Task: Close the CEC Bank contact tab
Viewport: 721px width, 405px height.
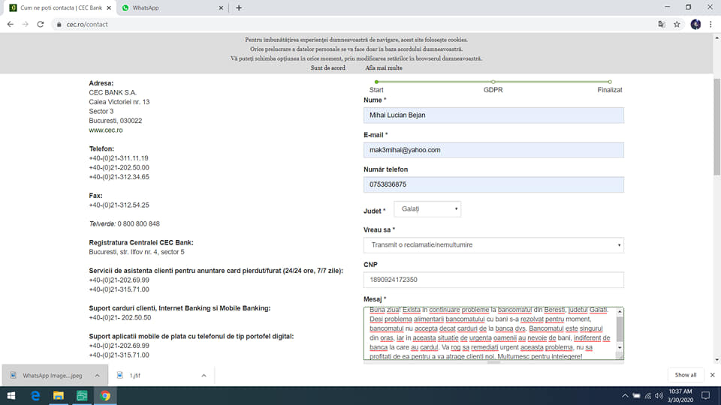Action: pos(108,7)
